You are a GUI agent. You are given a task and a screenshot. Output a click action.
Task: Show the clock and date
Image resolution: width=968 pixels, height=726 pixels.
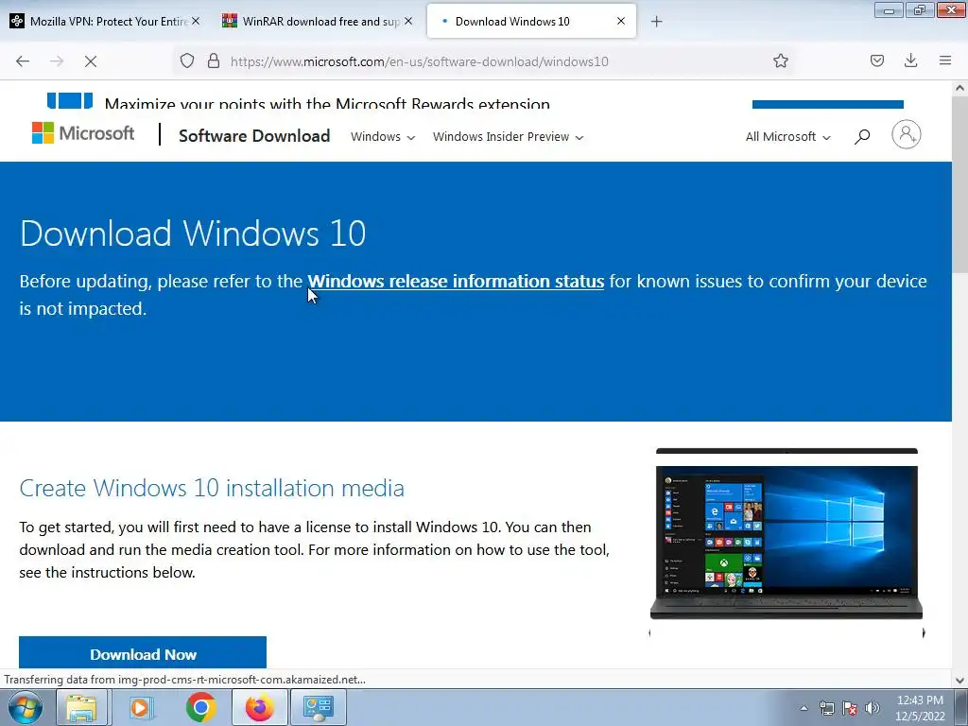920,708
